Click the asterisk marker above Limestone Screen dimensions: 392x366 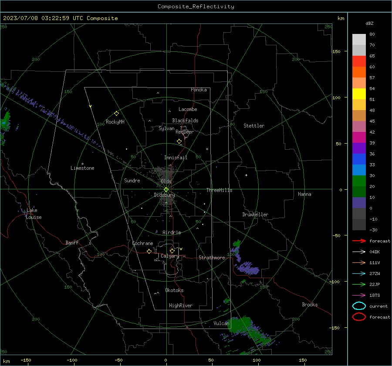tap(82, 164)
